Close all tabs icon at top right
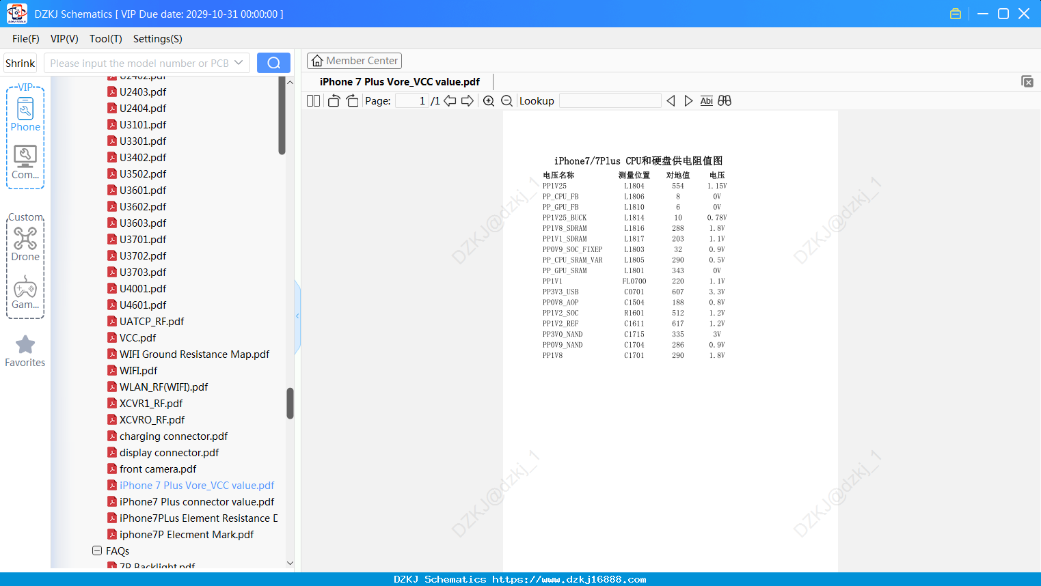The image size is (1041, 586). [x=1027, y=81]
